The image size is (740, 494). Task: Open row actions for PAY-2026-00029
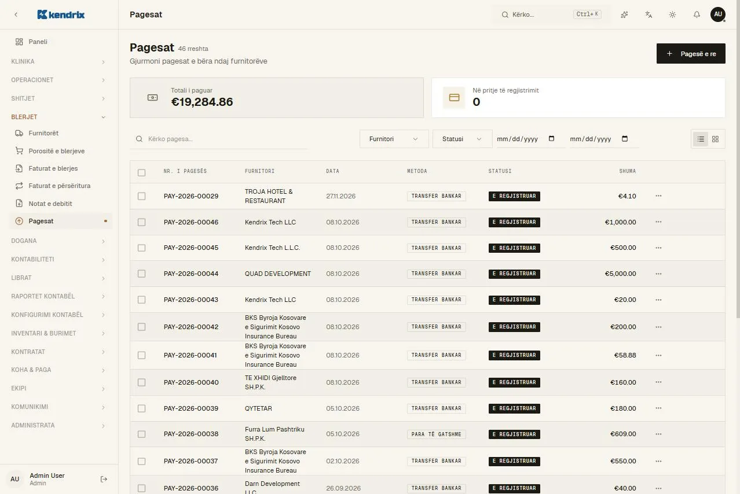(658, 196)
